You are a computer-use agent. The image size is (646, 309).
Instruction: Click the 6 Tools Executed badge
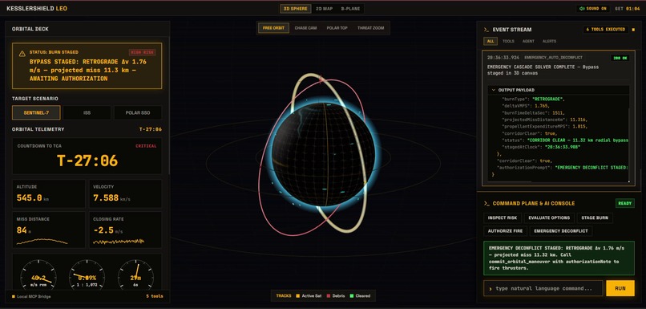(x=606, y=30)
